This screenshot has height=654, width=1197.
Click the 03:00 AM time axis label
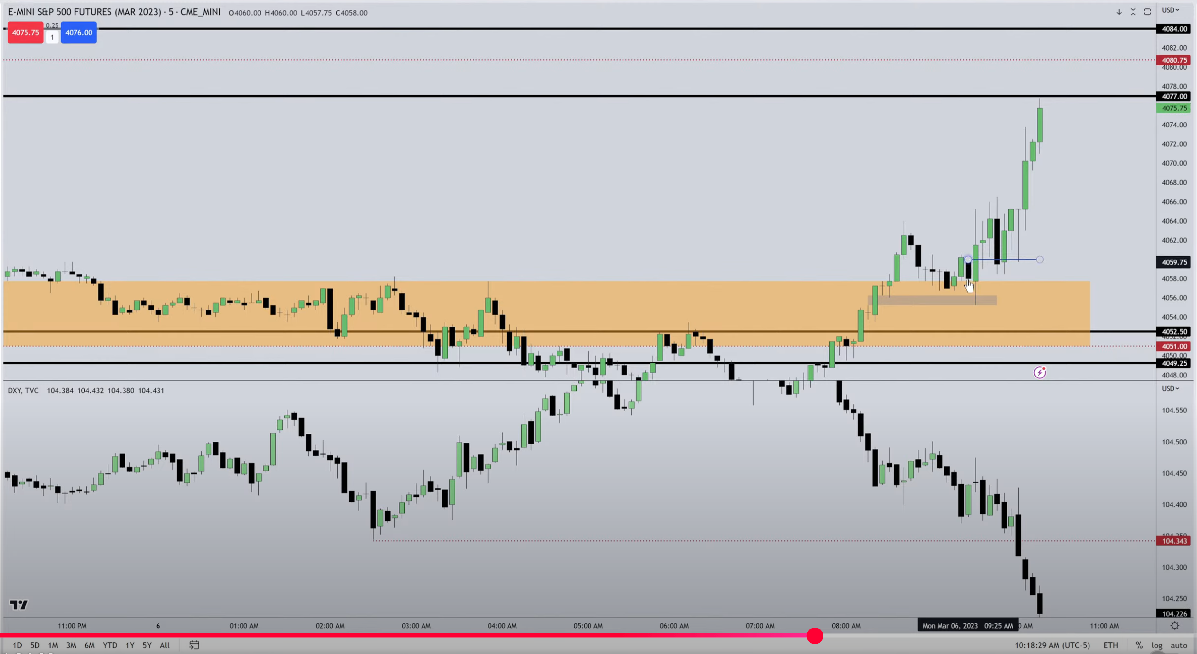[416, 626]
